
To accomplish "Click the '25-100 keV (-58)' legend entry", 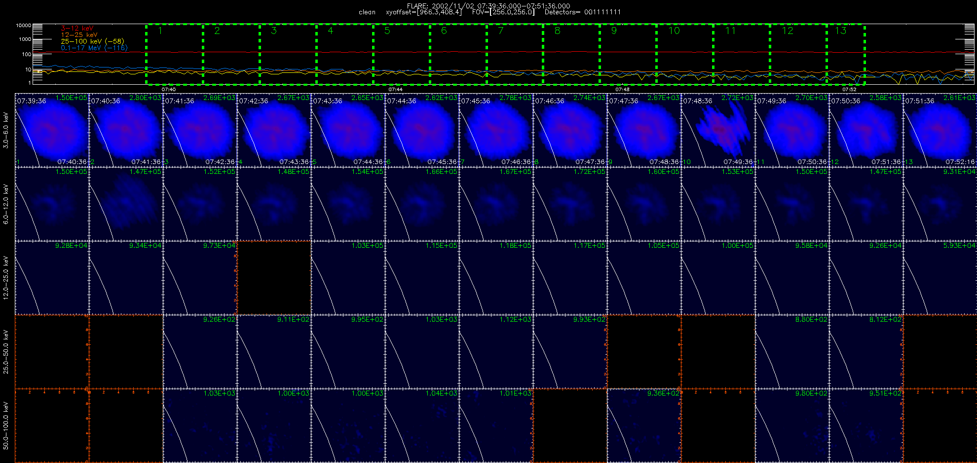I will point(92,41).
